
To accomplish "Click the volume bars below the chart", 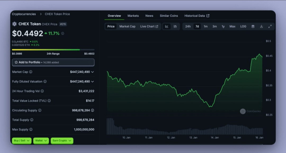I will 185,126.
